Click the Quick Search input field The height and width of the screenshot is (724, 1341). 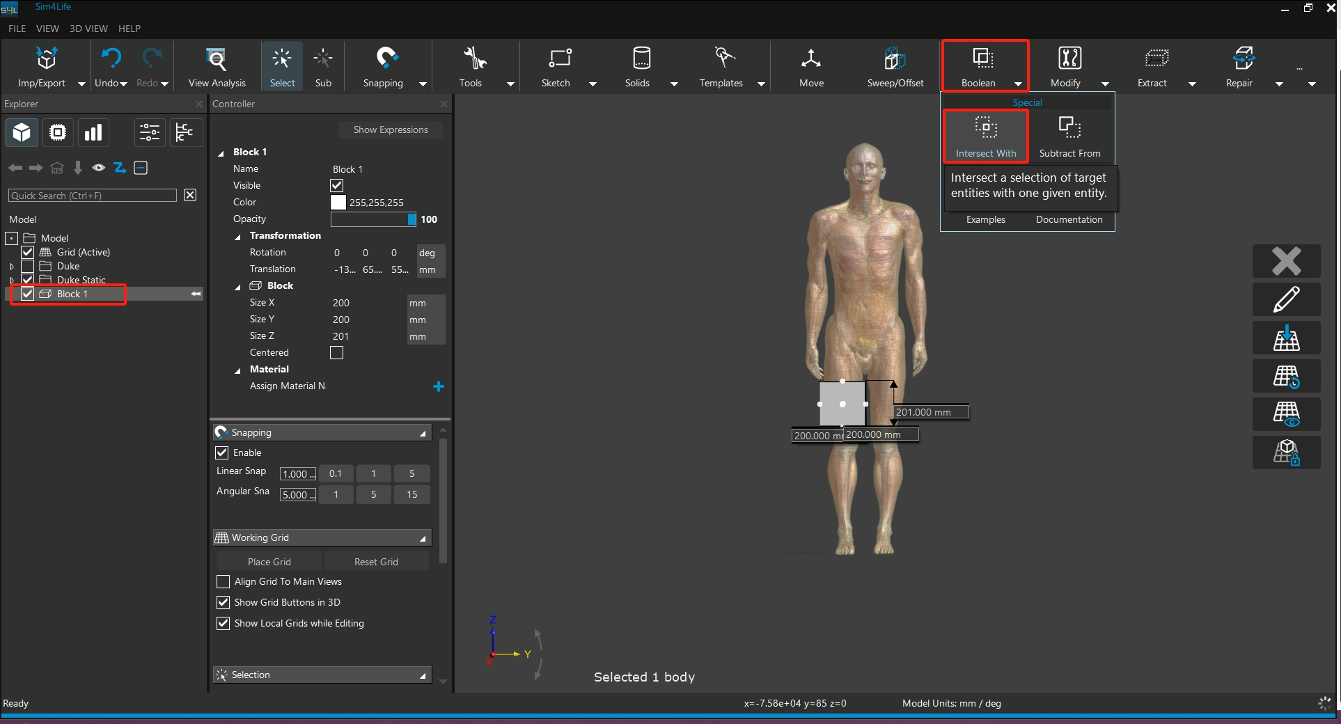coord(93,196)
